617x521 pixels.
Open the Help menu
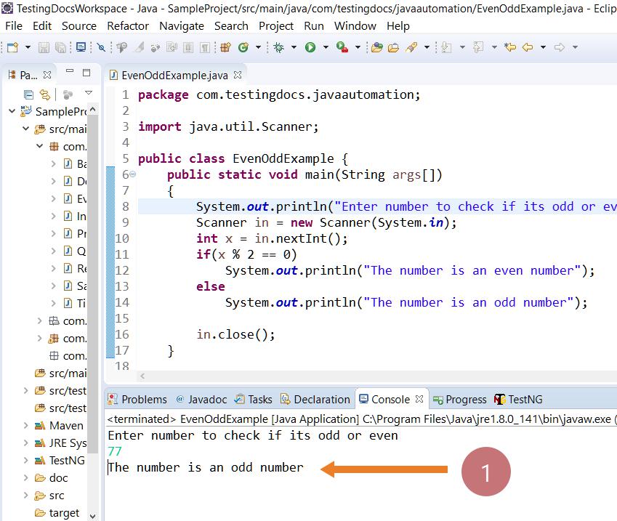(x=398, y=26)
